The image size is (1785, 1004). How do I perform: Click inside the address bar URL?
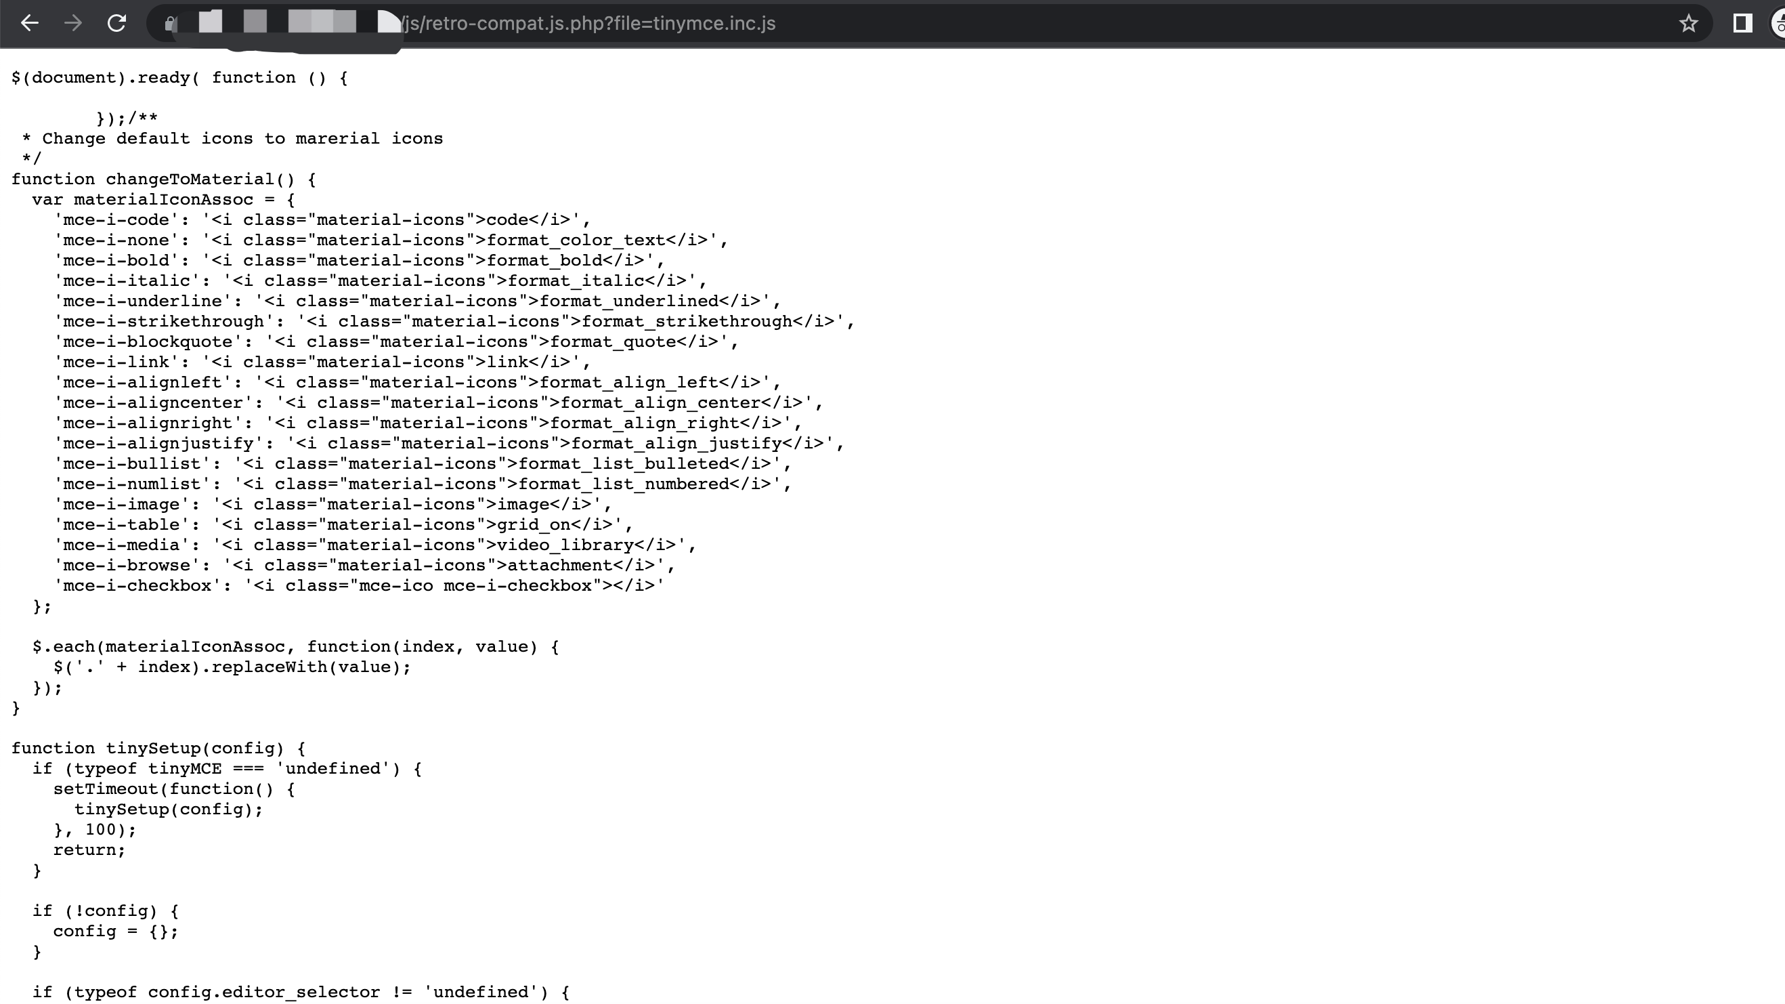pyautogui.click(x=589, y=23)
